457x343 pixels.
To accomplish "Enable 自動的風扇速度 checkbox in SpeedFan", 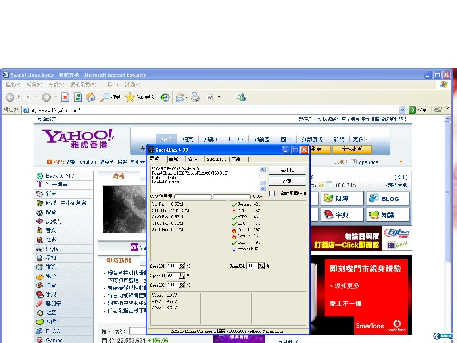I will click(272, 193).
